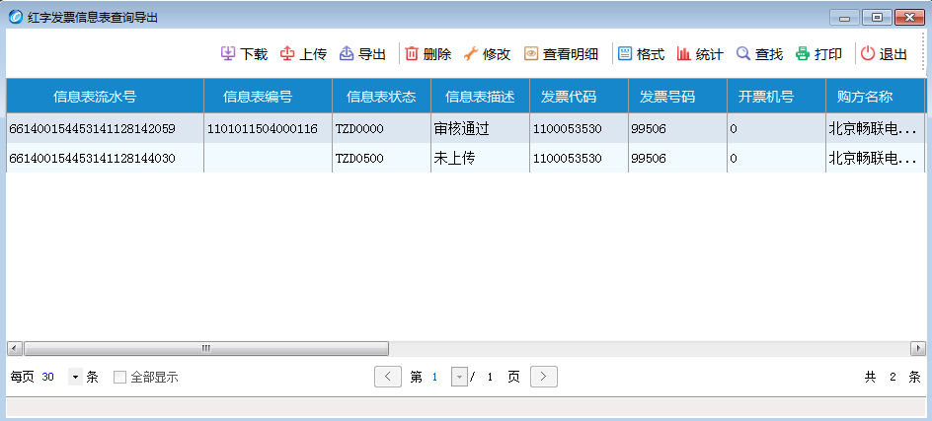Click the 购方名称 column header
The height and width of the screenshot is (421, 932).
click(876, 97)
